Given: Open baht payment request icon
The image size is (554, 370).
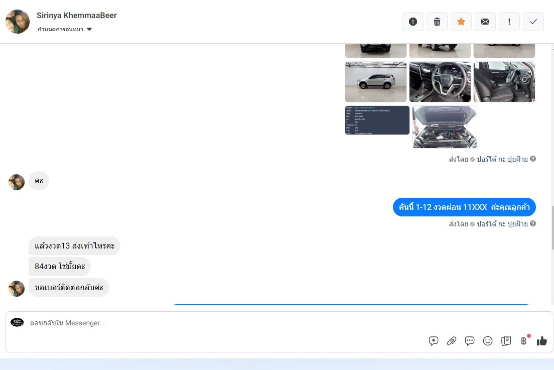Looking at the screenshot, I should point(524,340).
